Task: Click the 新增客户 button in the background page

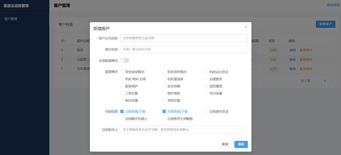Action: click(x=326, y=24)
